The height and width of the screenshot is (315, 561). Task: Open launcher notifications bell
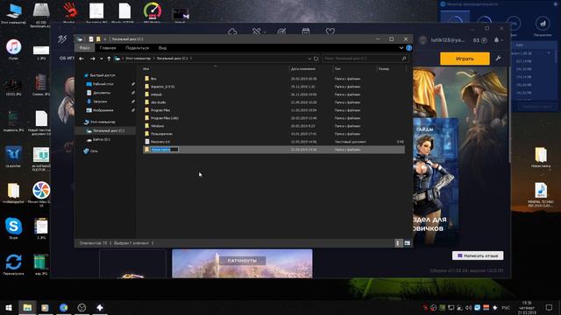(x=497, y=40)
